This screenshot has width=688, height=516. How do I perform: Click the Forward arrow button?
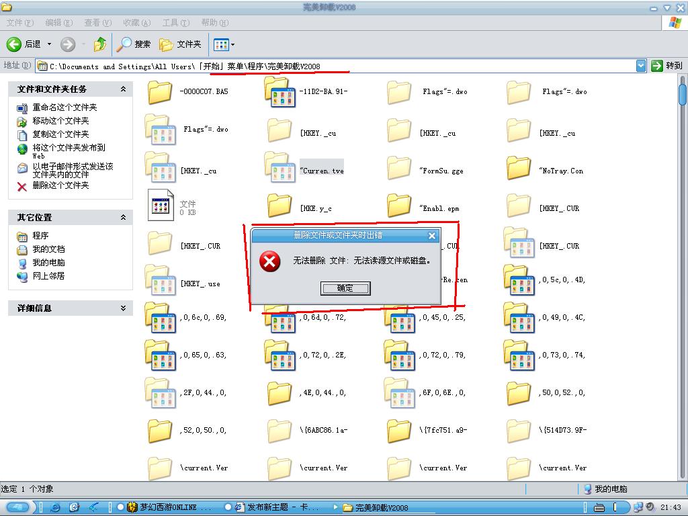coord(68,44)
